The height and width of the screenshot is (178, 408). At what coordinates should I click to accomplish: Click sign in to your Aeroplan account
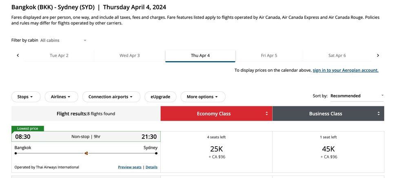[x=345, y=70]
